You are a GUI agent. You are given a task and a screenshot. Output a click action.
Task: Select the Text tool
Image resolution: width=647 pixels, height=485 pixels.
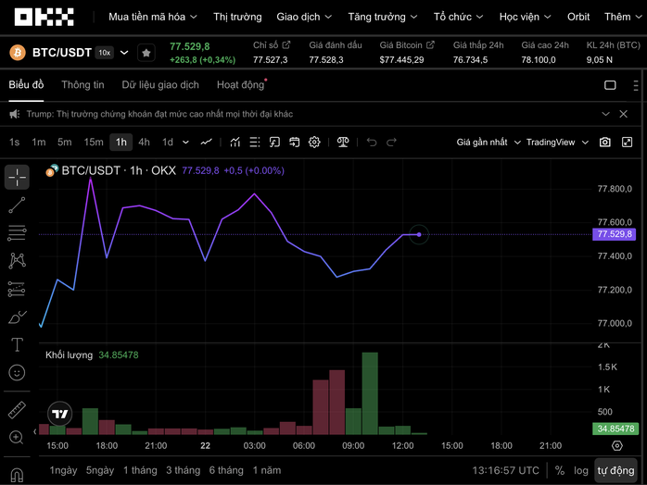point(17,344)
